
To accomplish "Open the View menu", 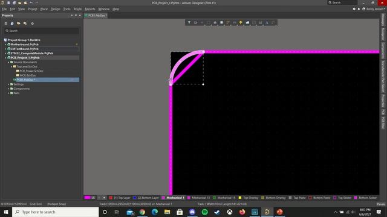I will pyautogui.click(x=22, y=9).
